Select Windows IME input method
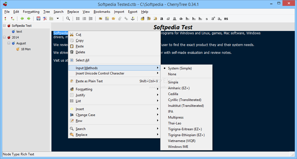The height and width of the screenshot is (159, 297). (186, 146)
